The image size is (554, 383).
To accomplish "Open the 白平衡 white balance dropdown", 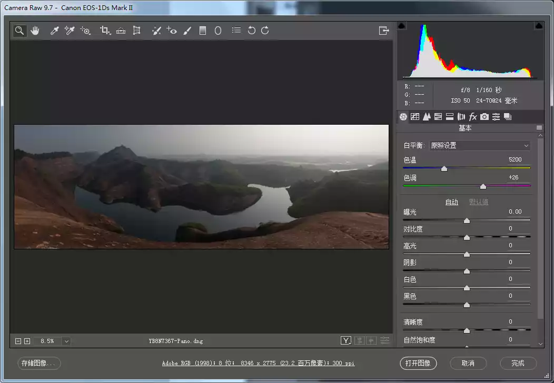I will pos(479,146).
